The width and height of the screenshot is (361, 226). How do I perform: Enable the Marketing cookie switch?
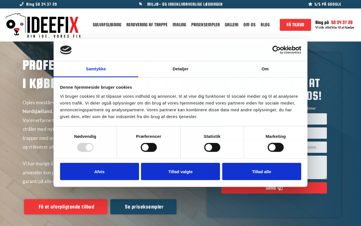click(276, 147)
